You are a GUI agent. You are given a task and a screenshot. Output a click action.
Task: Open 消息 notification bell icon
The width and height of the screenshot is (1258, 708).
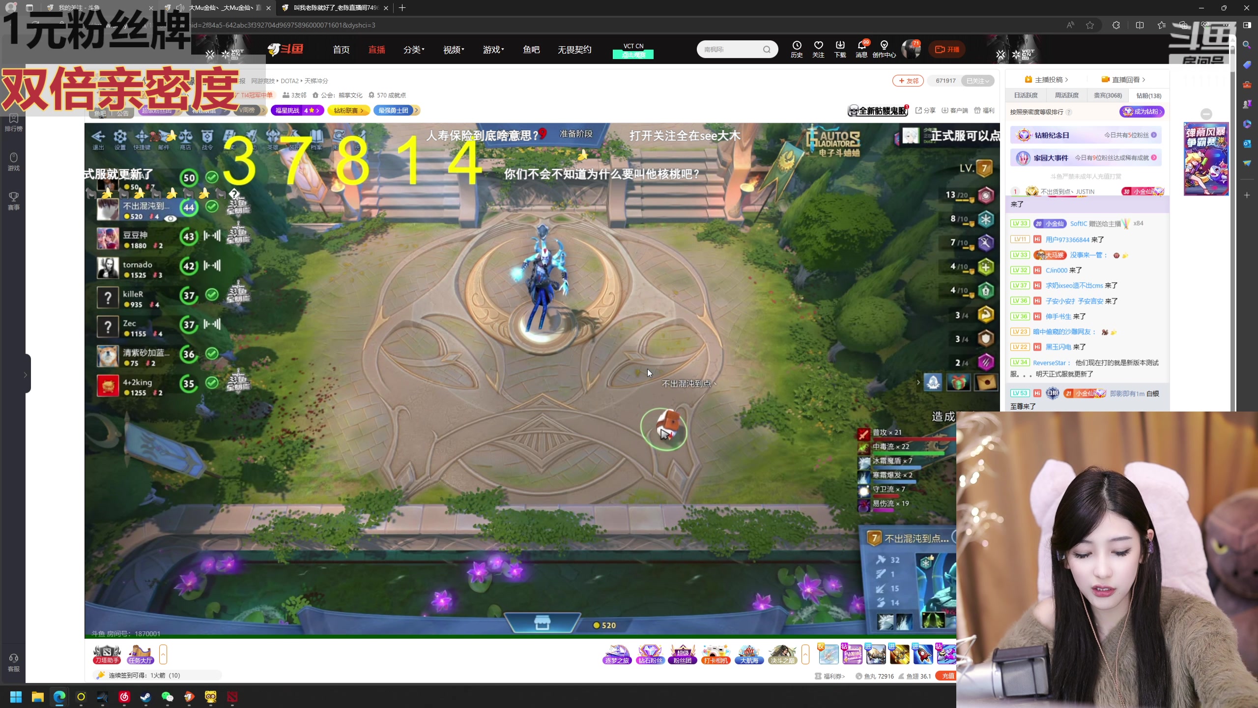click(x=861, y=49)
